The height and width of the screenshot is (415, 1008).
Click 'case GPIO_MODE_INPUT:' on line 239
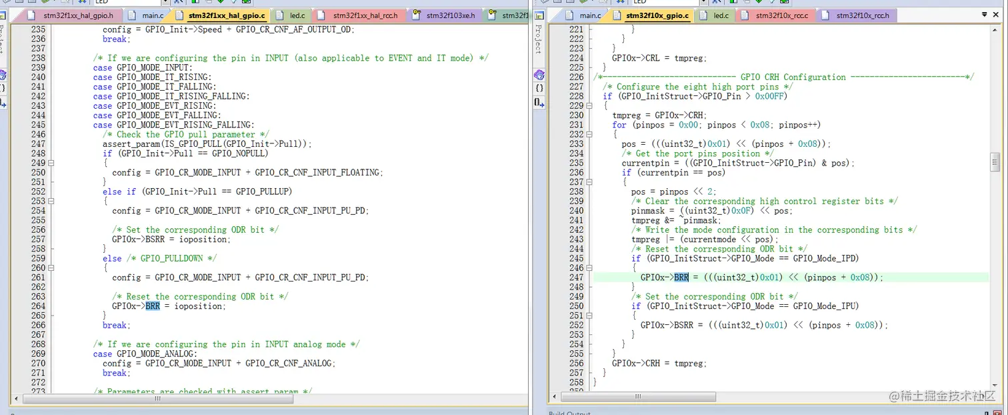[x=143, y=67]
